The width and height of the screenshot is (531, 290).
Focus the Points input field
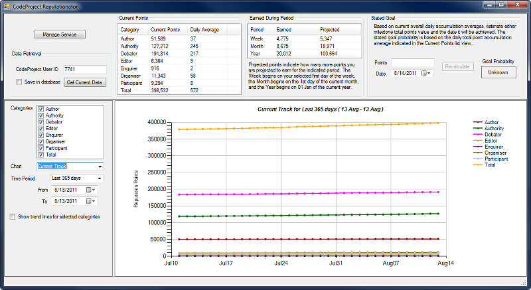[412, 62]
